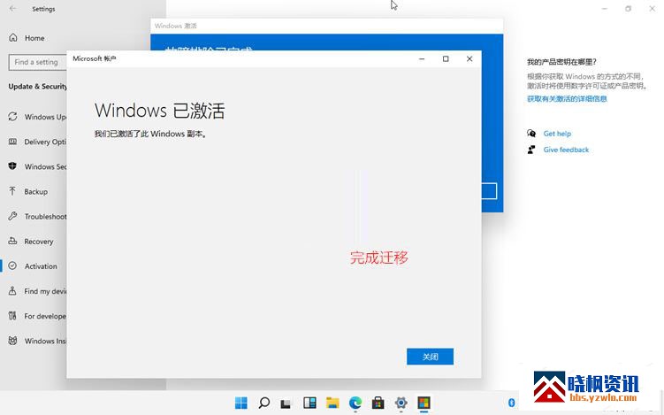Click the For developers icon

(x=12, y=316)
